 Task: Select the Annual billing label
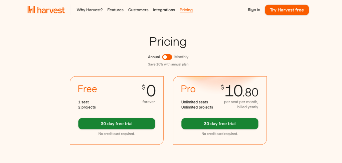coord(154,57)
